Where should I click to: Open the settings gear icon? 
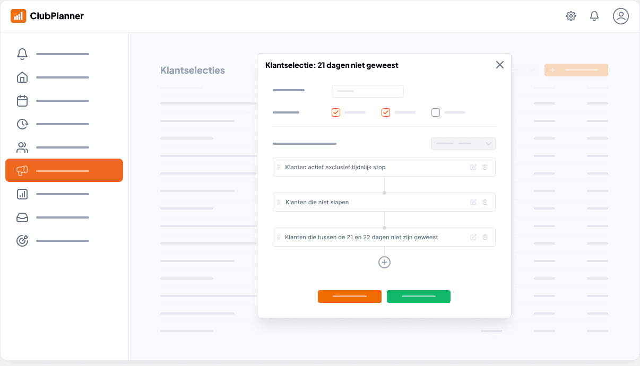click(571, 16)
